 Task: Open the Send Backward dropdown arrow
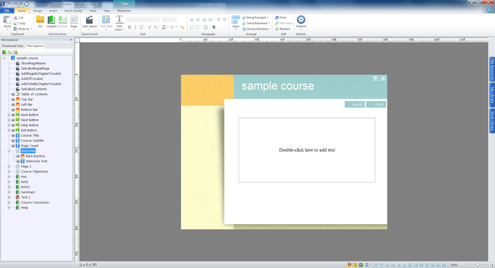coord(269,23)
